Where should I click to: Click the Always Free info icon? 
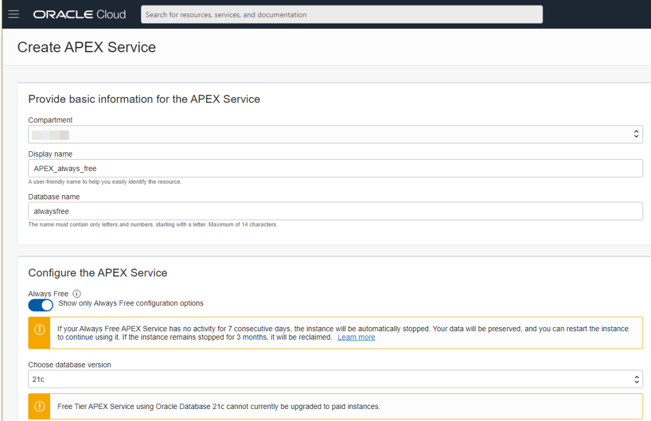pos(77,294)
